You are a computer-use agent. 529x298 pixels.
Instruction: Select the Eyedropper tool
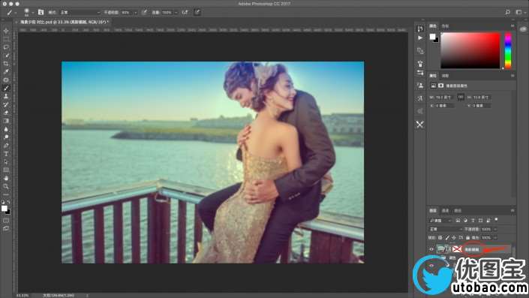point(6,71)
